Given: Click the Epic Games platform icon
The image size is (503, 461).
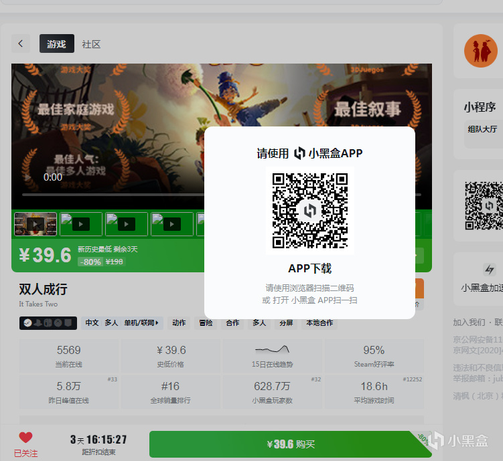Looking at the screenshot, I should (68, 323).
